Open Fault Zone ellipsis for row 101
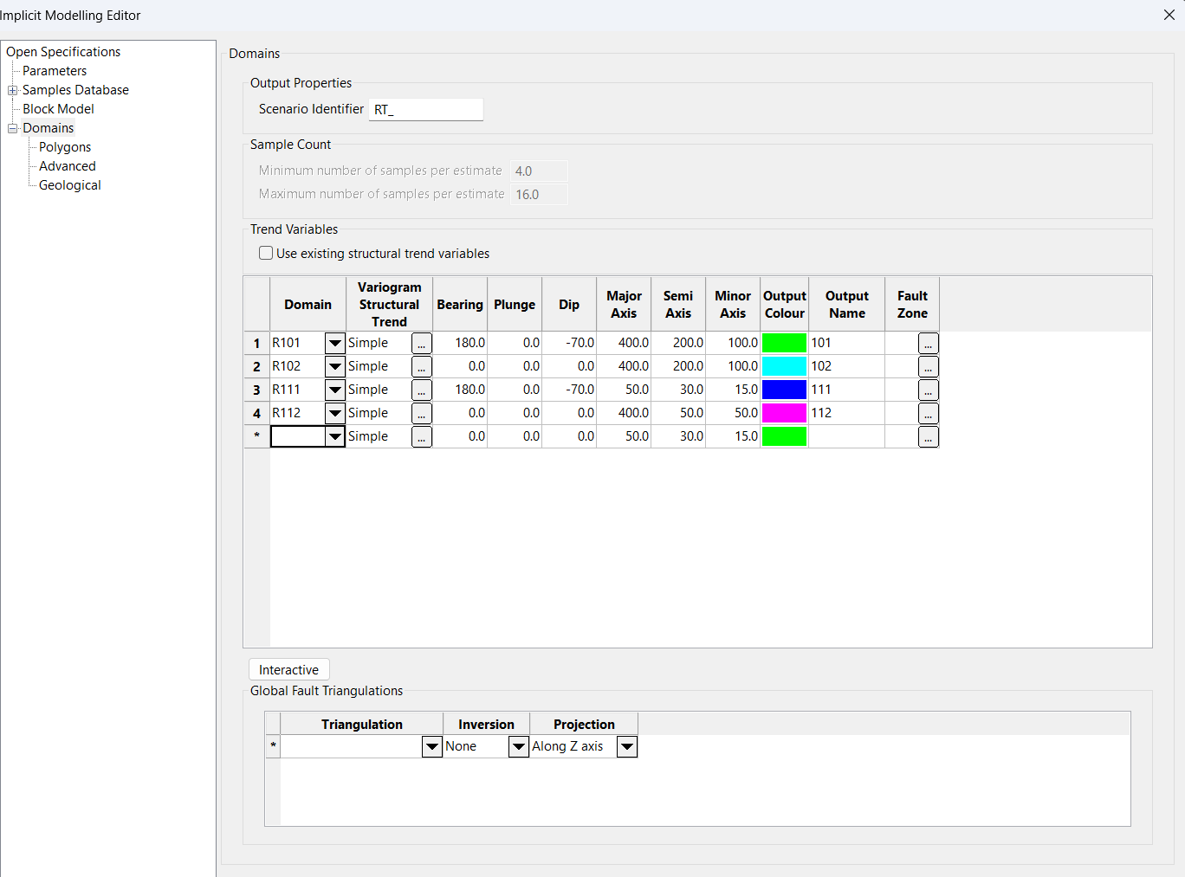Viewport: 1185px width, 877px height. 929,344
